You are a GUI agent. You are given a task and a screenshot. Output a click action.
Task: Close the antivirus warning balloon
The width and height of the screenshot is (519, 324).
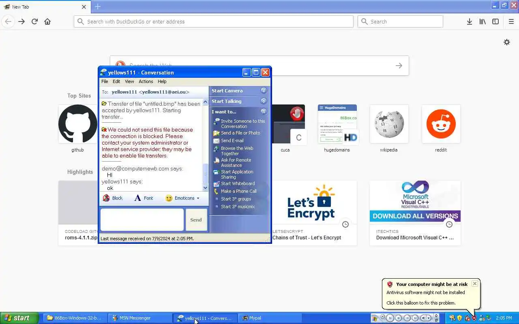click(x=475, y=283)
